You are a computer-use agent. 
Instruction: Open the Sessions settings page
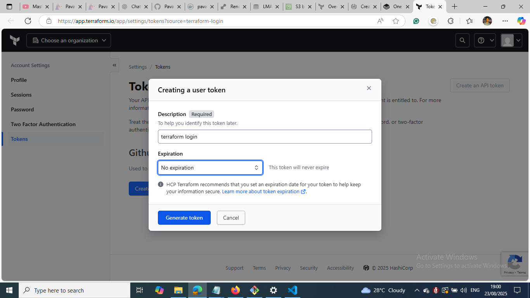pos(21,95)
